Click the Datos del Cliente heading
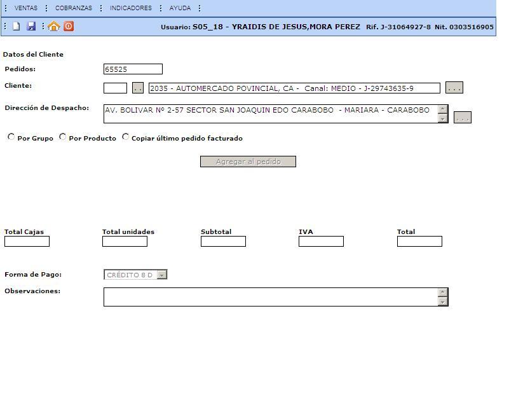The height and width of the screenshot is (393, 516). [33, 54]
